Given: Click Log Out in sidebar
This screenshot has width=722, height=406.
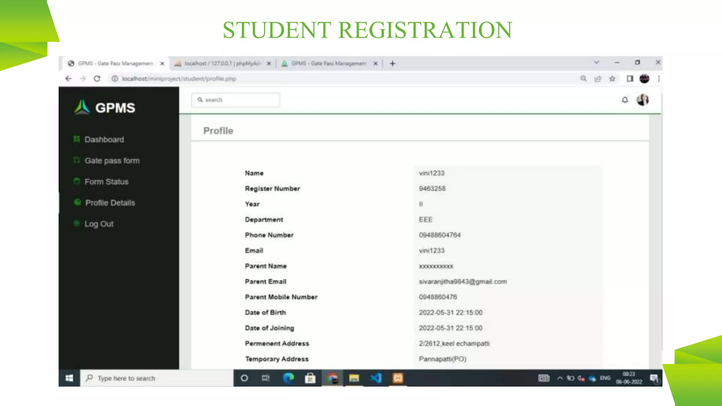Looking at the screenshot, I should pyautogui.click(x=99, y=224).
